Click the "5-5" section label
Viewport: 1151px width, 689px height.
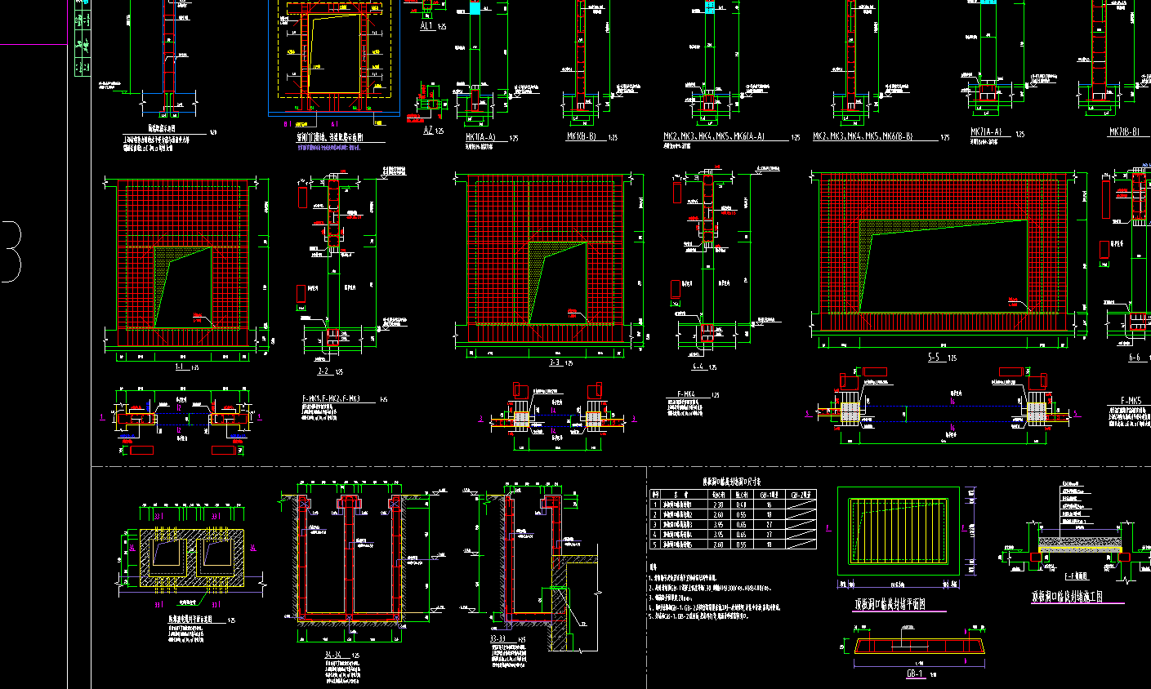(x=935, y=358)
